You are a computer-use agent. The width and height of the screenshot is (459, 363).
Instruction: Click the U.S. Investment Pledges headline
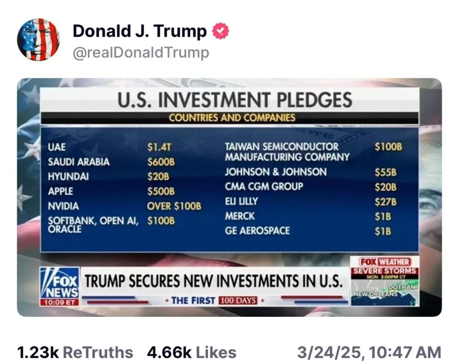coord(234,99)
